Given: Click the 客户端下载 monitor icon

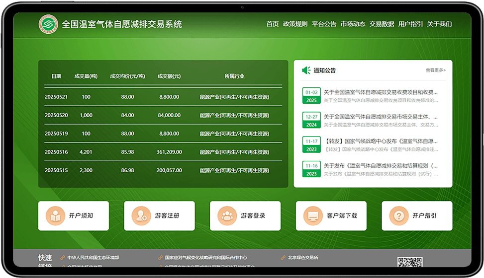Looking at the screenshot, I should 313,216.
